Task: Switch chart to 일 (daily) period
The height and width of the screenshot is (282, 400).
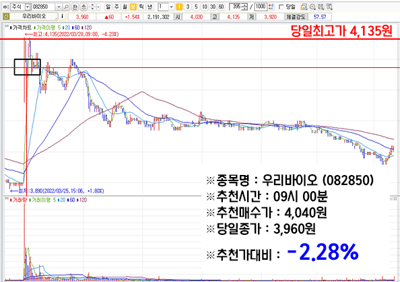Action: 108,7
